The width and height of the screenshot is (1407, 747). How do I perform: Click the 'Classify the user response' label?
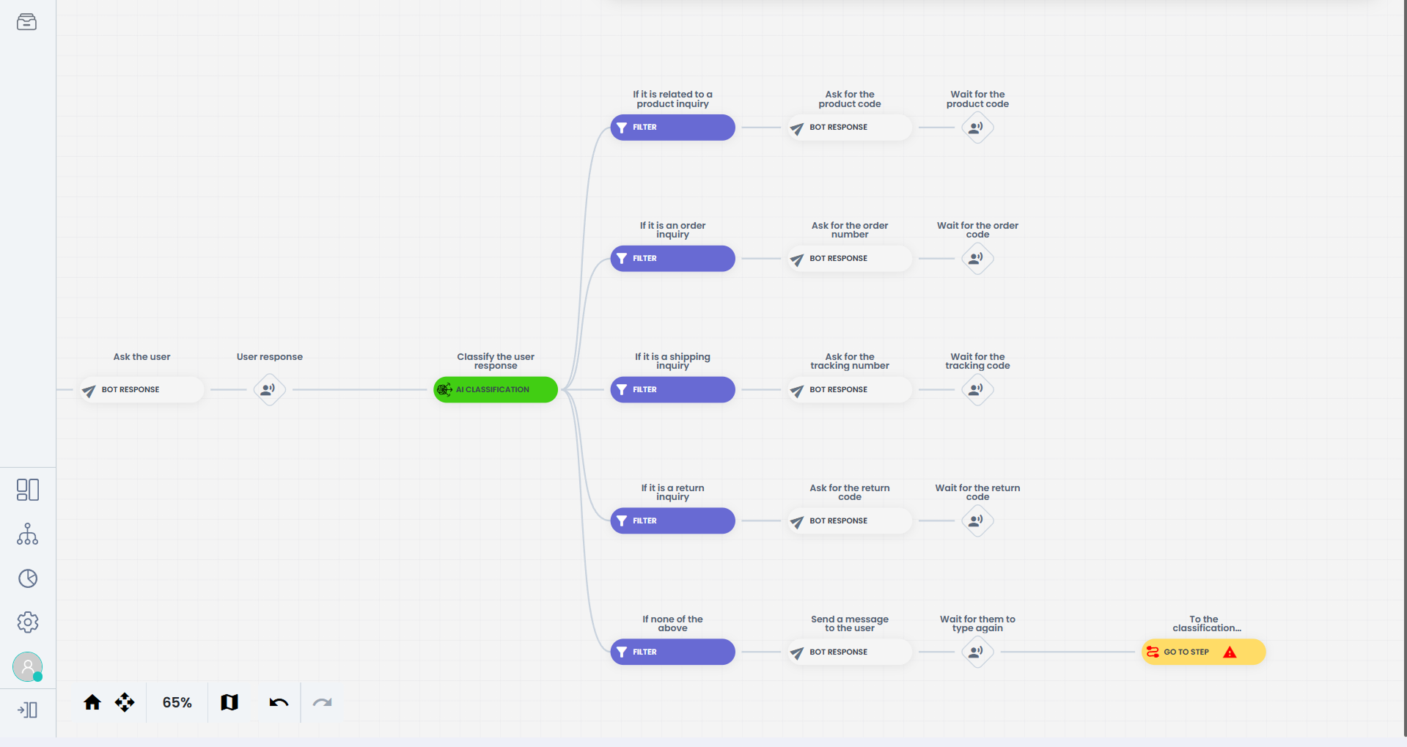pyautogui.click(x=496, y=361)
